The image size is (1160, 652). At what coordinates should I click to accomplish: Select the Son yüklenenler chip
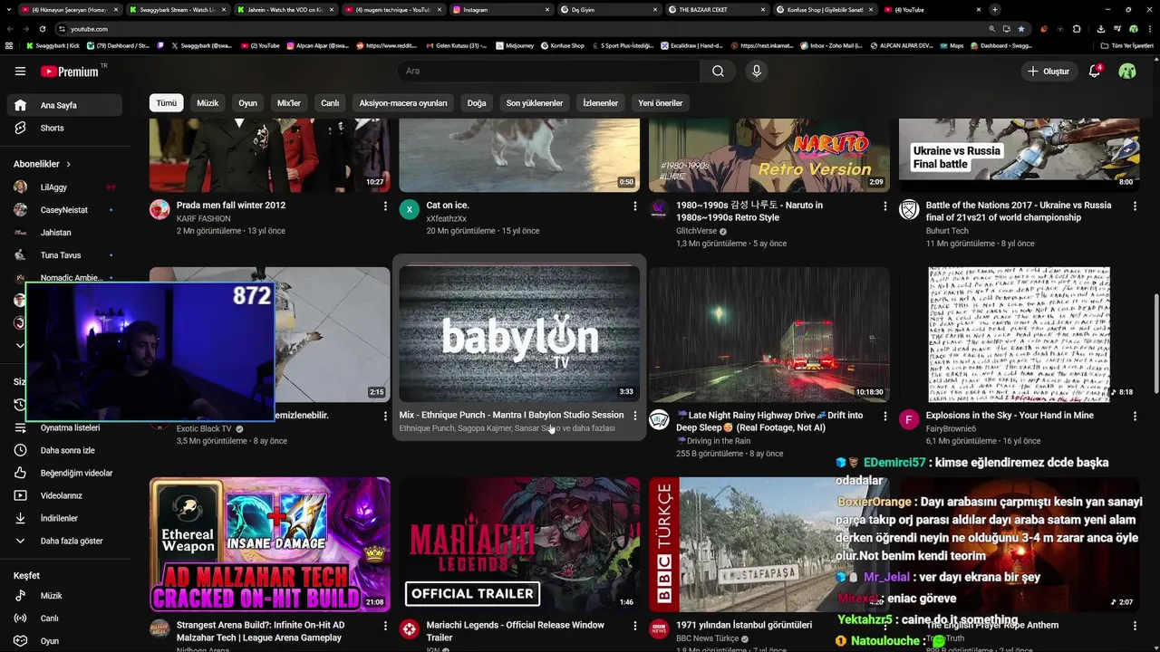[535, 103]
